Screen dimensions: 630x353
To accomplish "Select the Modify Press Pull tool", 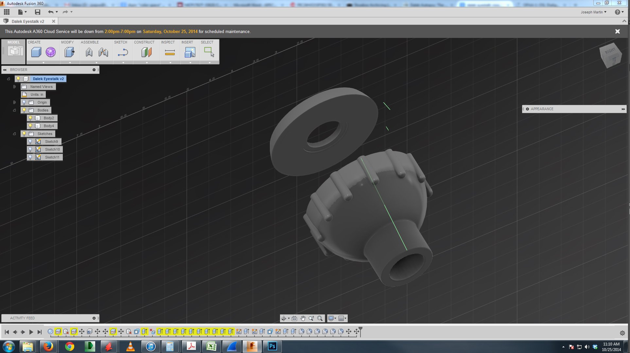I will (69, 52).
